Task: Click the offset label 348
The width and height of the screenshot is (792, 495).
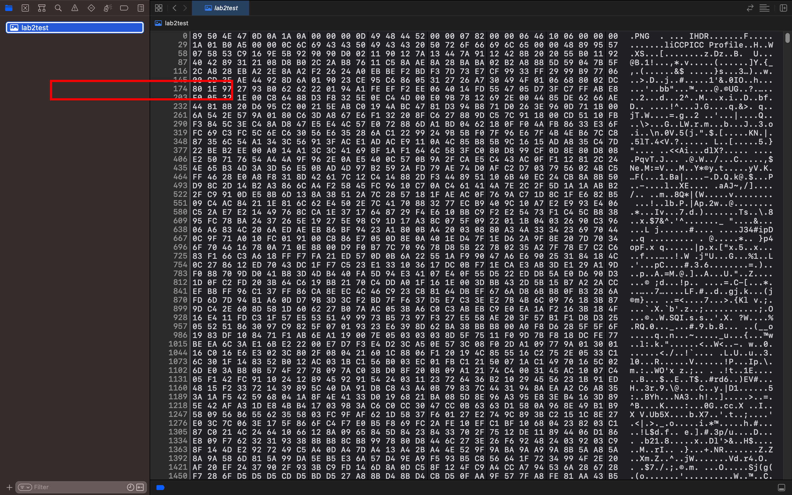Action: (180, 141)
